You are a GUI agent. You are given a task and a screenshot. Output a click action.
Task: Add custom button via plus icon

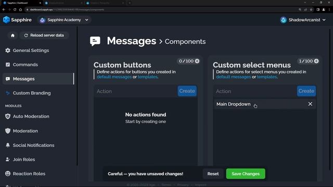pyautogui.click(x=197, y=61)
